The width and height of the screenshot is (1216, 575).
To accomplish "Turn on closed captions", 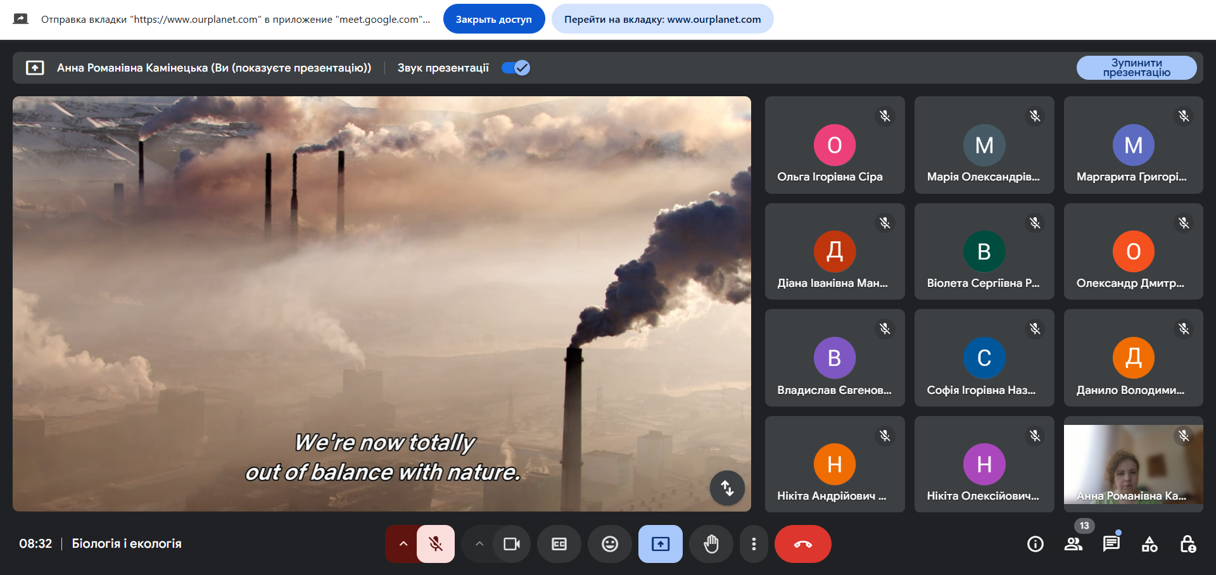I will [559, 544].
